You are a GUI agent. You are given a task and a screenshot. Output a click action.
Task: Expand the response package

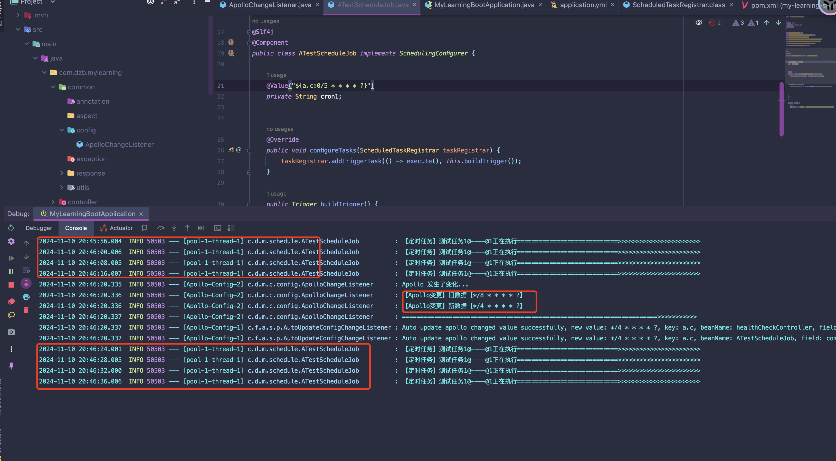pyautogui.click(x=62, y=173)
